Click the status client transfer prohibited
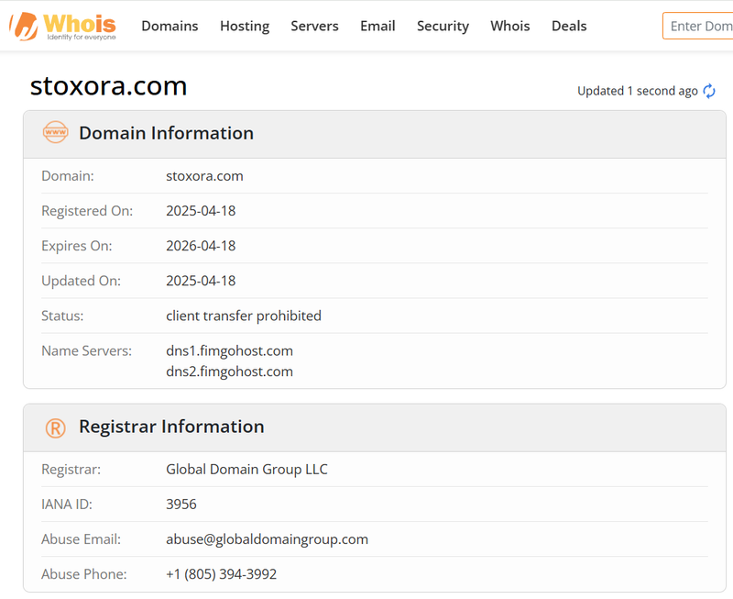This screenshot has height=599, width=733. tap(244, 316)
